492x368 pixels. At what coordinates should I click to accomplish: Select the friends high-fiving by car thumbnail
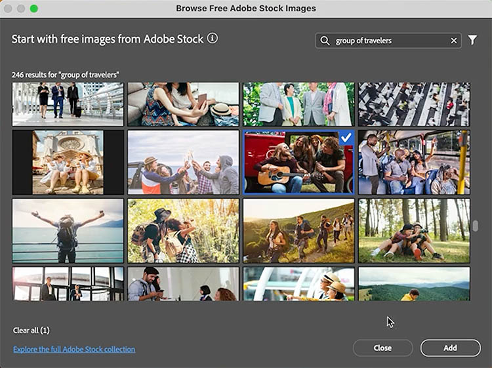tap(183, 162)
